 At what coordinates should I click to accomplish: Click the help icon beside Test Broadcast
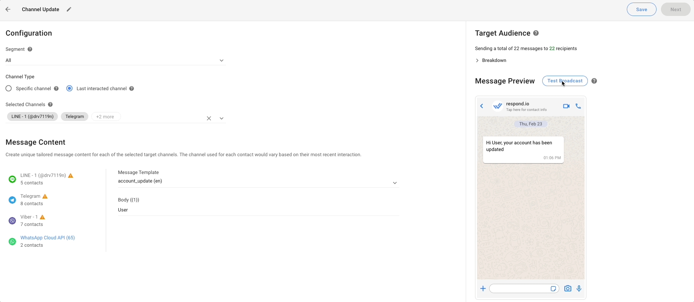tap(594, 81)
